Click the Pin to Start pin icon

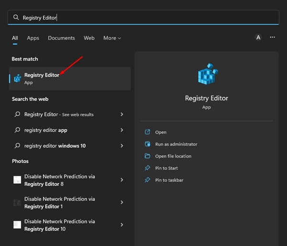pos(147,168)
